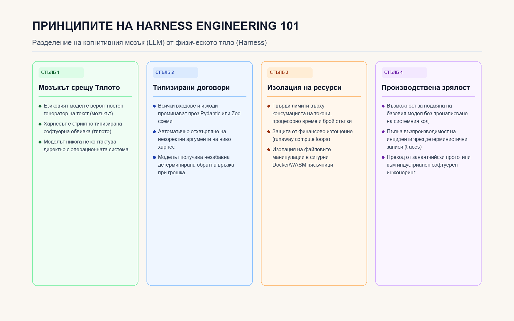
Task: Click bullet text Защита от финансово изтощение
Action: click(x=313, y=135)
